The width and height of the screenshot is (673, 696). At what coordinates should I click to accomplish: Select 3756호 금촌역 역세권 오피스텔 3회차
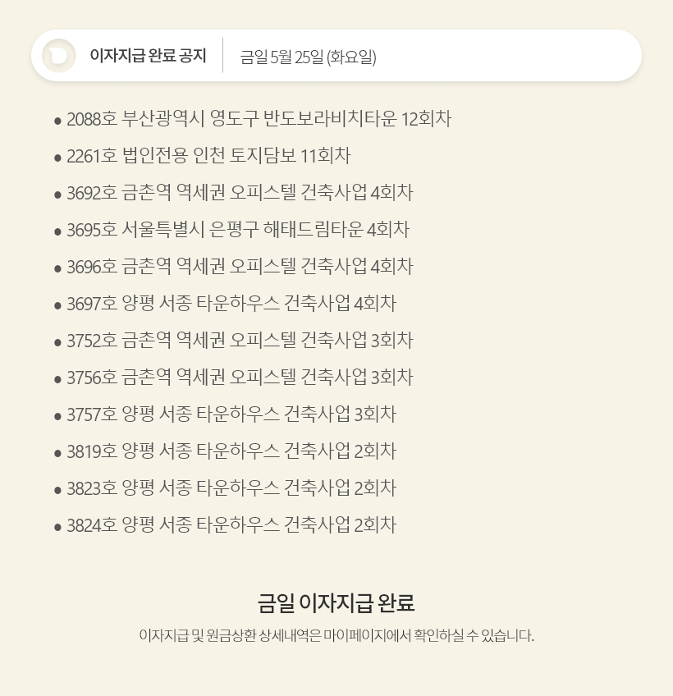click(x=240, y=377)
